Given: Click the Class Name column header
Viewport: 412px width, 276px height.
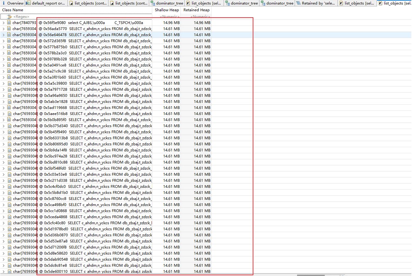Looking at the screenshot, I should coord(13,10).
